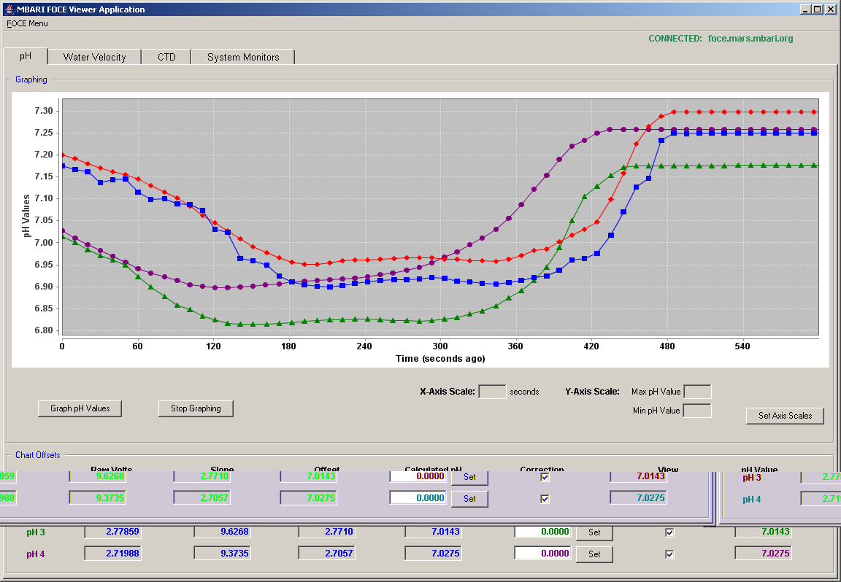
Task: Click the Stop Graphing button
Action: [x=196, y=408]
